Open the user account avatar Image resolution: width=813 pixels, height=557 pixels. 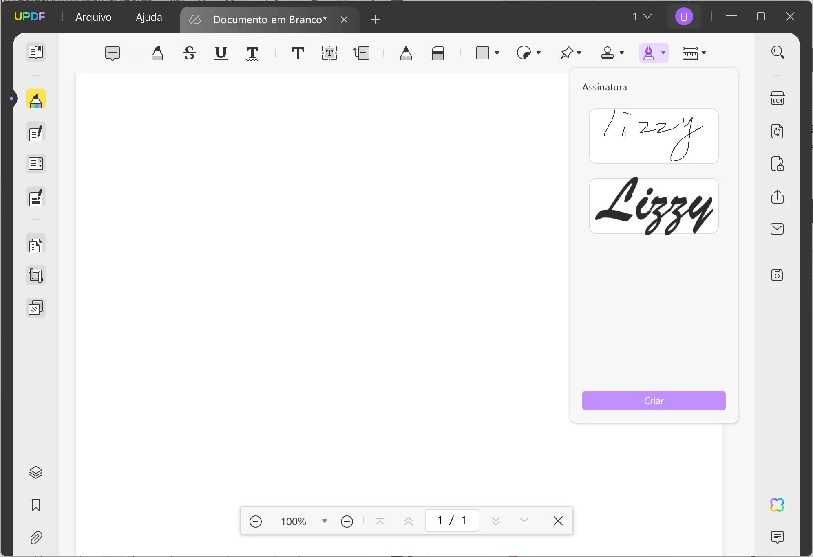[x=684, y=17]
